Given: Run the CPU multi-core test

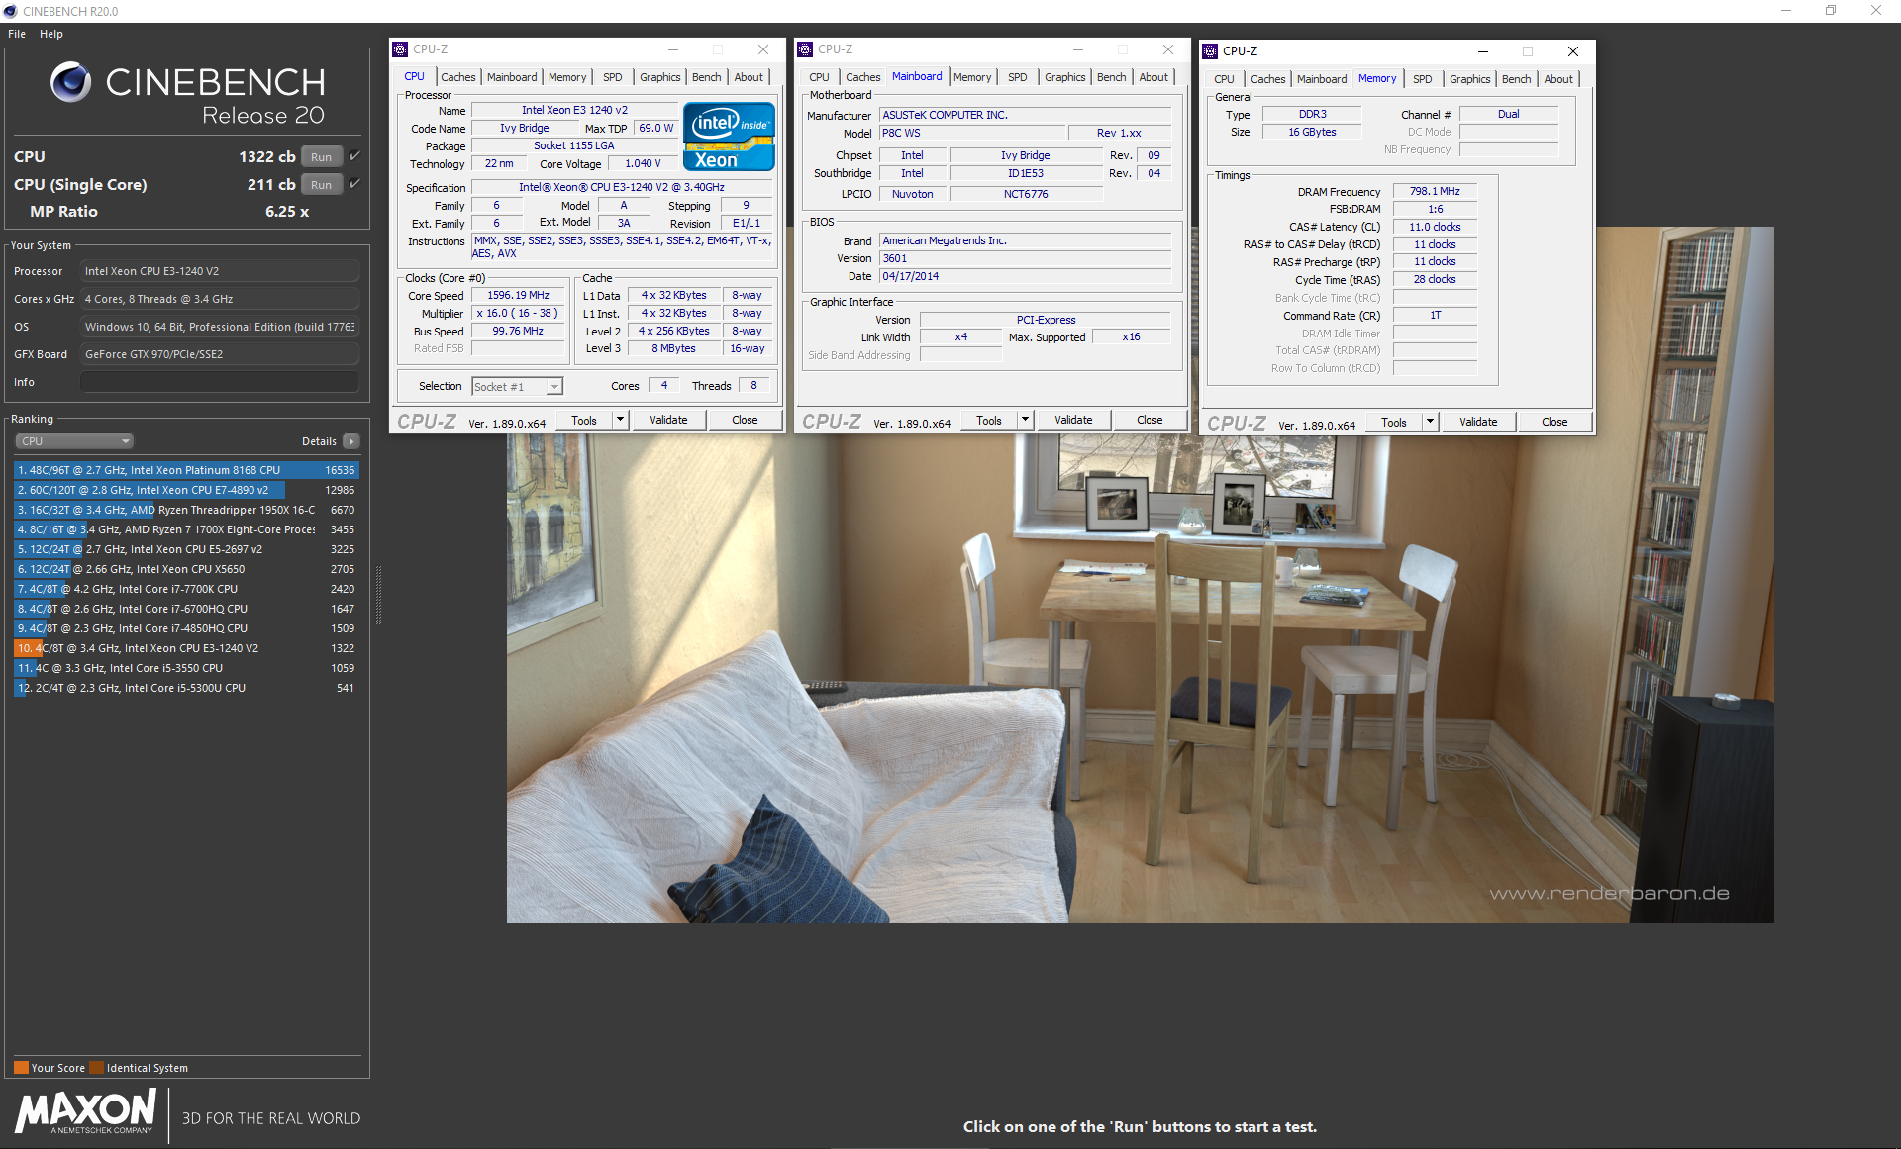Looking at the screenshot, I should pyautogui.click(x=321, y=156).
